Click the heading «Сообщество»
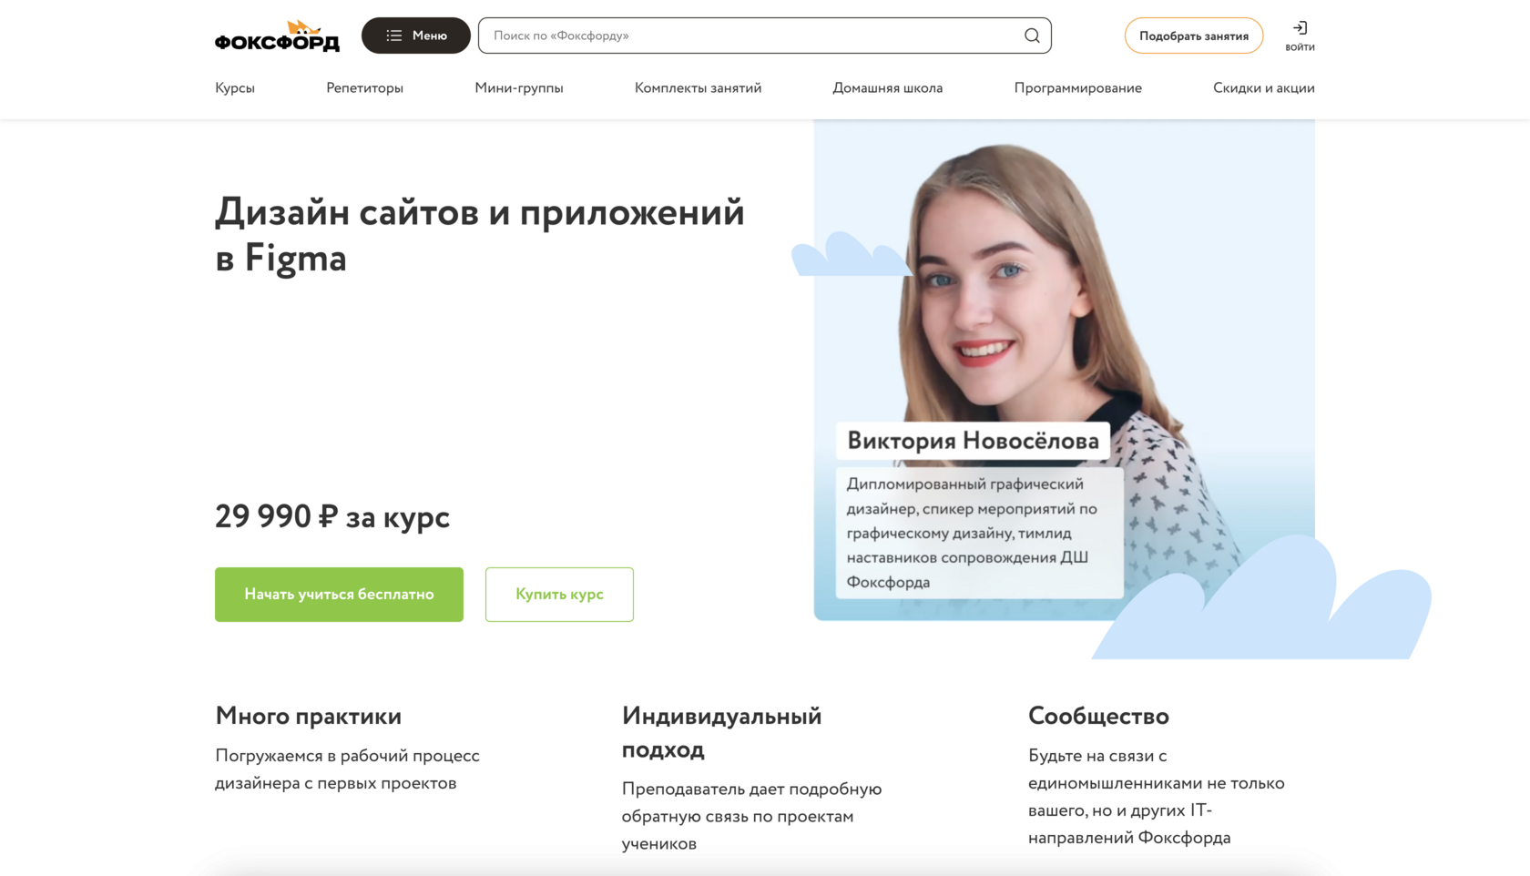1530x876 pixels. [x=1098, y=716]
